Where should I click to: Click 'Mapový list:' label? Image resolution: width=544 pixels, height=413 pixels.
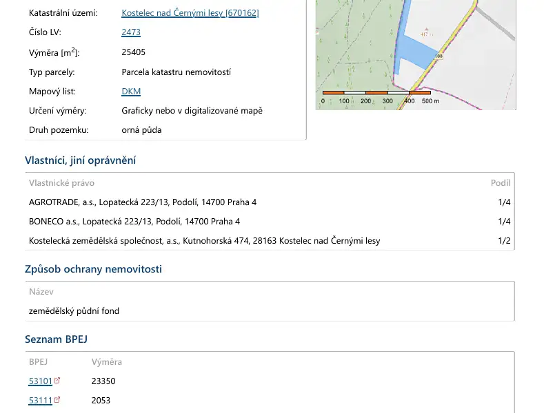[x=52, y=92]
